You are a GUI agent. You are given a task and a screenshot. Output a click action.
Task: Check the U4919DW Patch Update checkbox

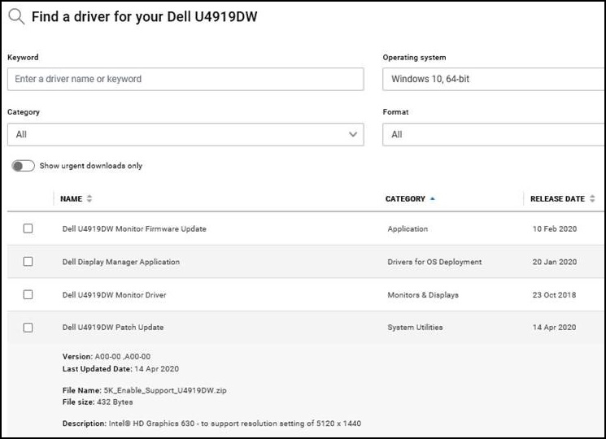28,328
